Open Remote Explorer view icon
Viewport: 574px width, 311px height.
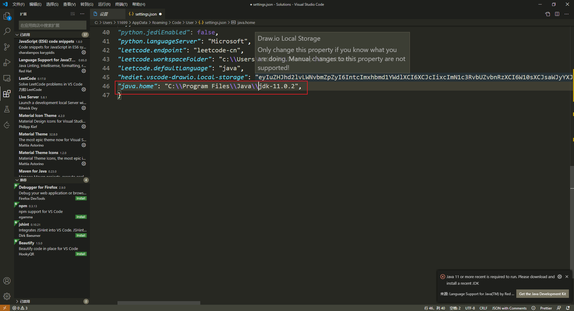point(7,78)
